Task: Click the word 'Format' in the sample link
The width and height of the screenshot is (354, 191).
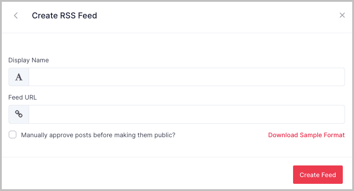Action: click(334, 135)
